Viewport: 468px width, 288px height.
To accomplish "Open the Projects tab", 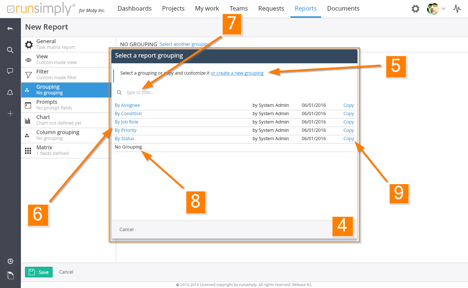I will 173,8.
